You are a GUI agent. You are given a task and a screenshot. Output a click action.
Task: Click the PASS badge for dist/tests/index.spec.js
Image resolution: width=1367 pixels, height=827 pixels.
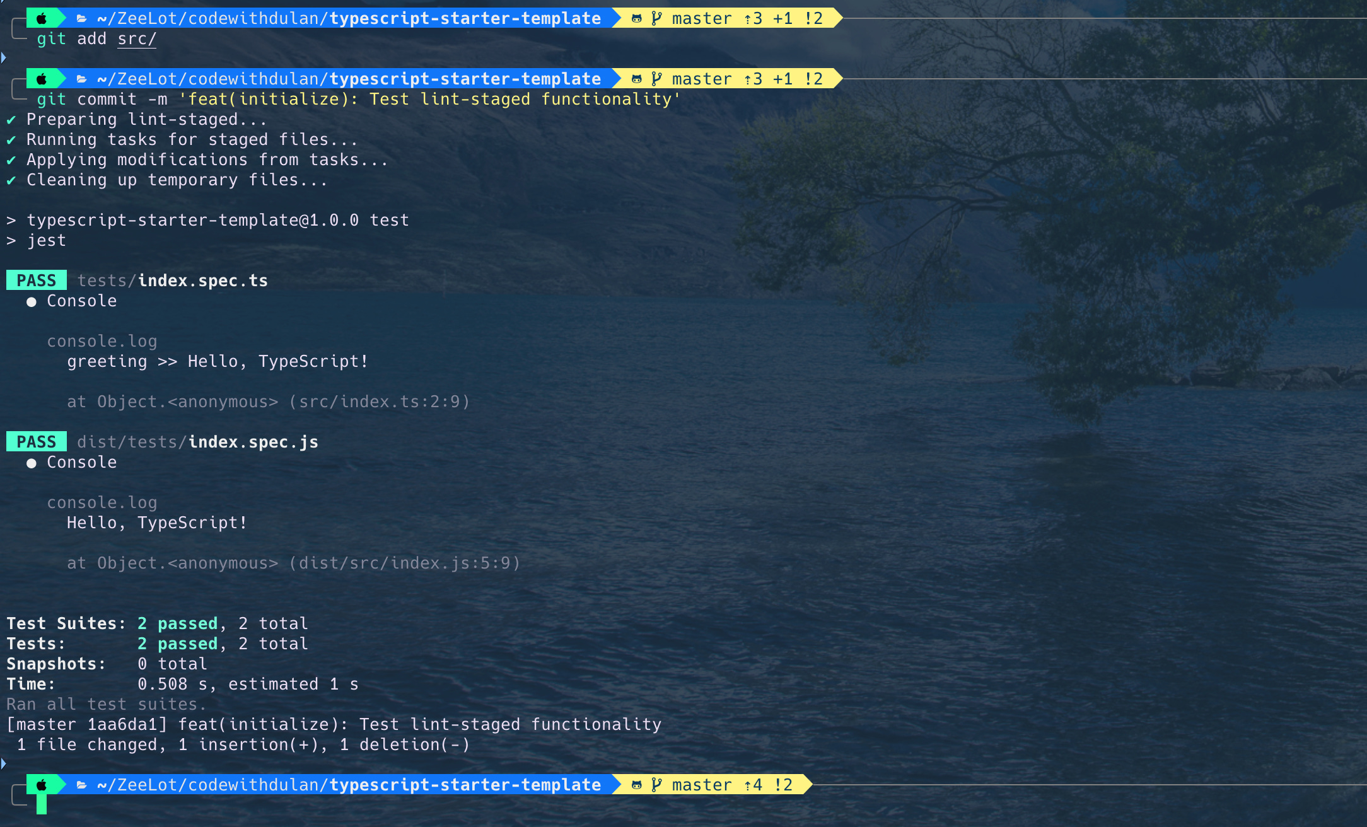(37, 442)
